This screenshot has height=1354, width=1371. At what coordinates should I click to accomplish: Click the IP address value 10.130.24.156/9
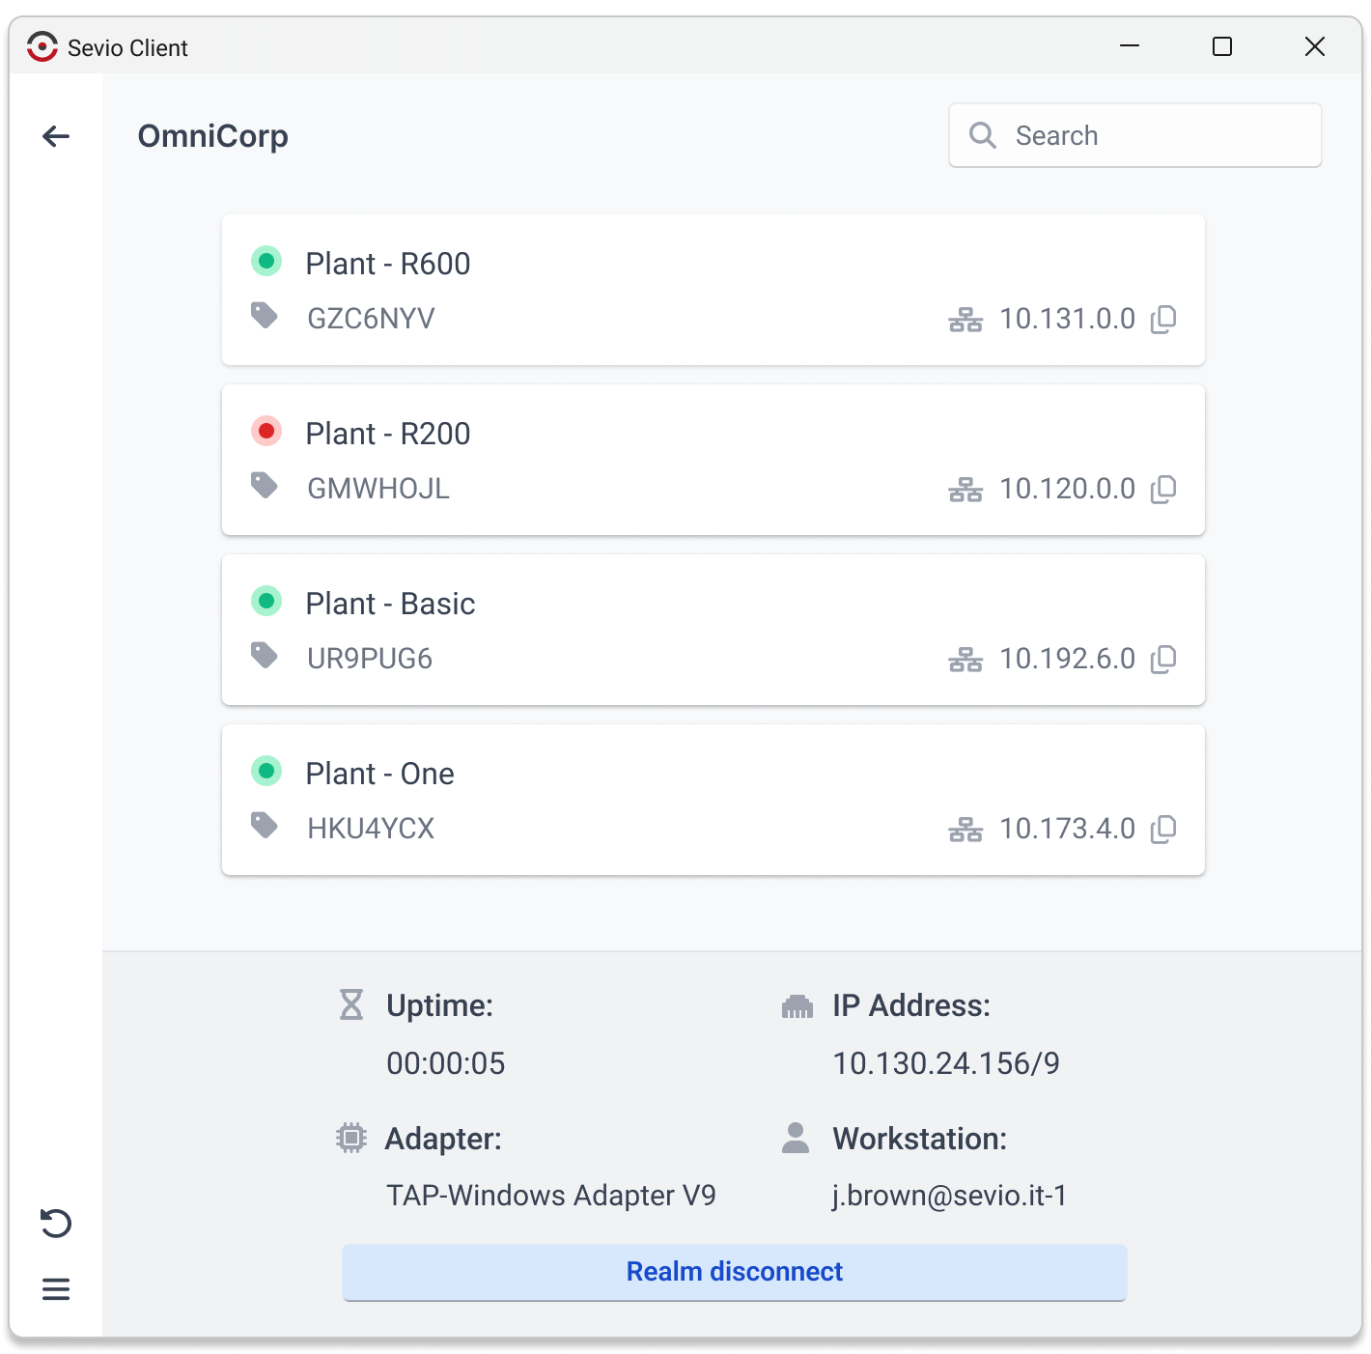pos(946,1063)
